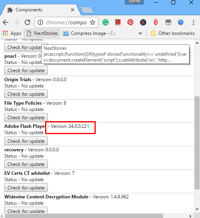
Task: Check for update for Adobe Flash Player
Action: (x=26, y=141)
